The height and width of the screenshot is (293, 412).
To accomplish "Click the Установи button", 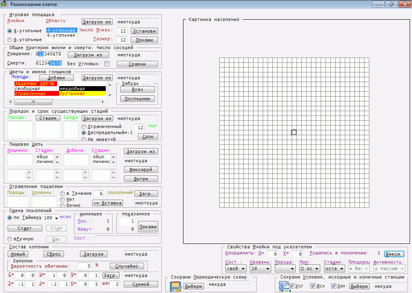I will [x=144, y=31].
